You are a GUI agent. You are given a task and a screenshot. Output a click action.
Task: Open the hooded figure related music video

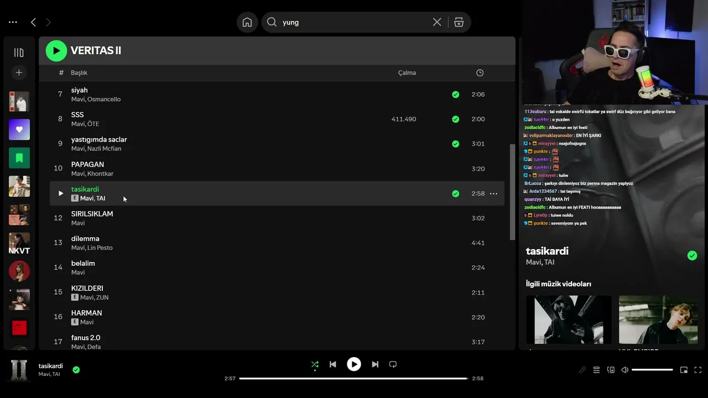[569, 320]
